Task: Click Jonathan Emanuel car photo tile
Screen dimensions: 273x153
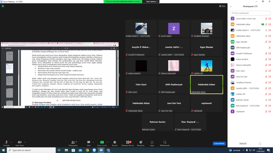Action: pyautogui.click(x=206, y=28)
